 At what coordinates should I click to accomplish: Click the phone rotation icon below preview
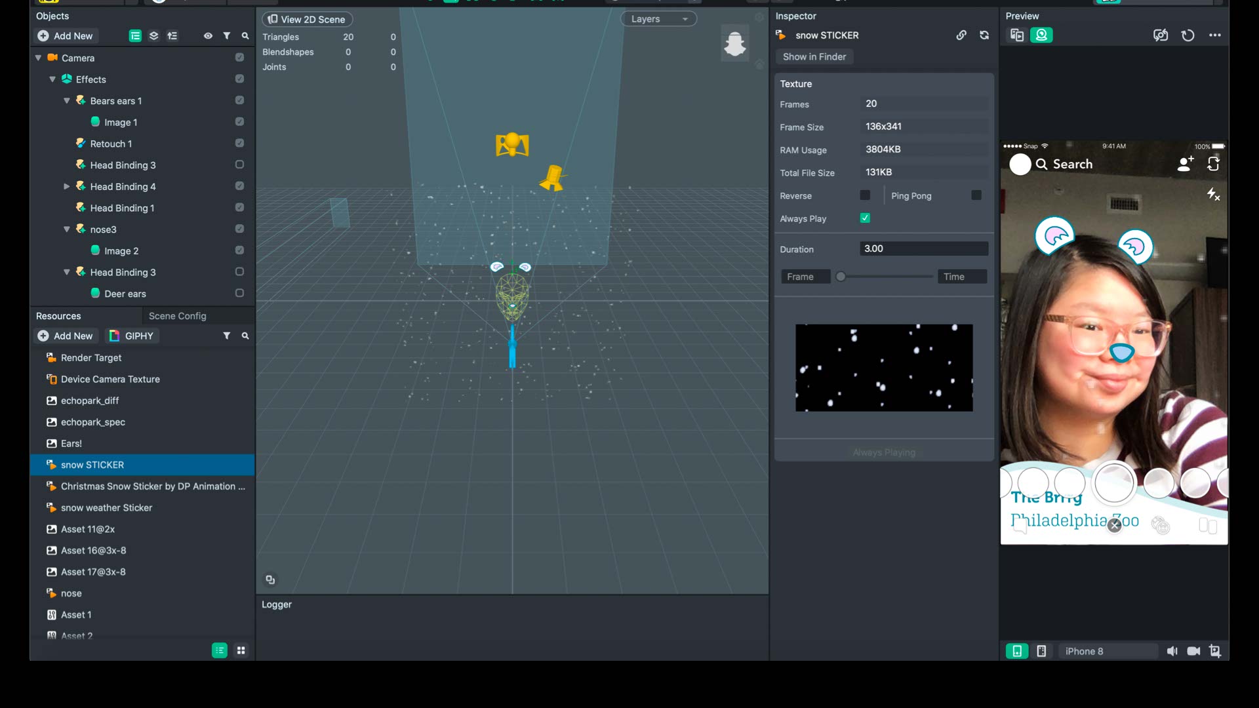click(x=1041, y=651)
